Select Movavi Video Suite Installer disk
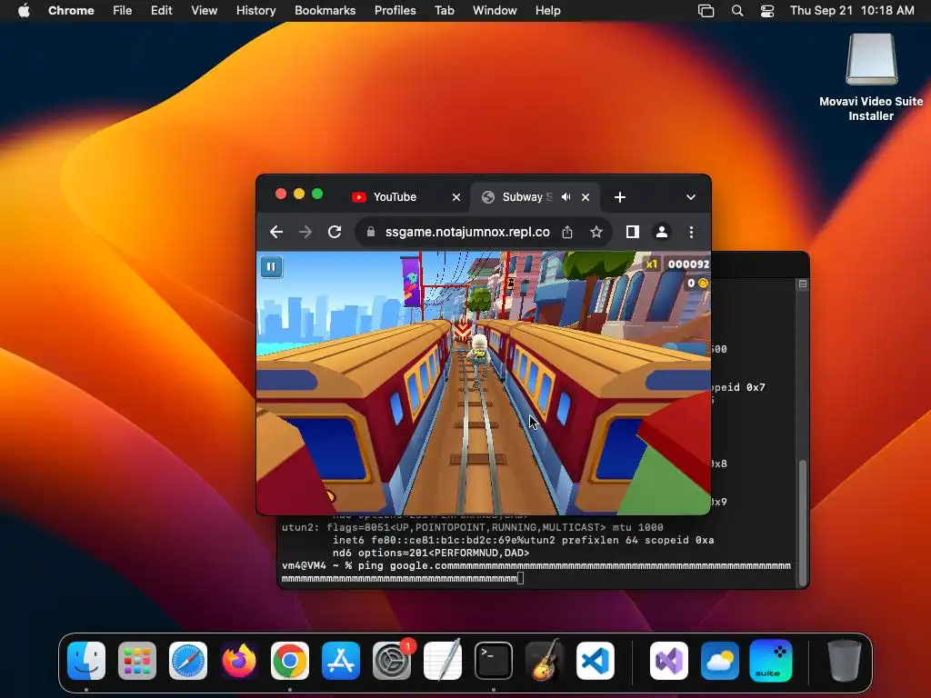This screenshot has width=931, height=698. [871, 77]
